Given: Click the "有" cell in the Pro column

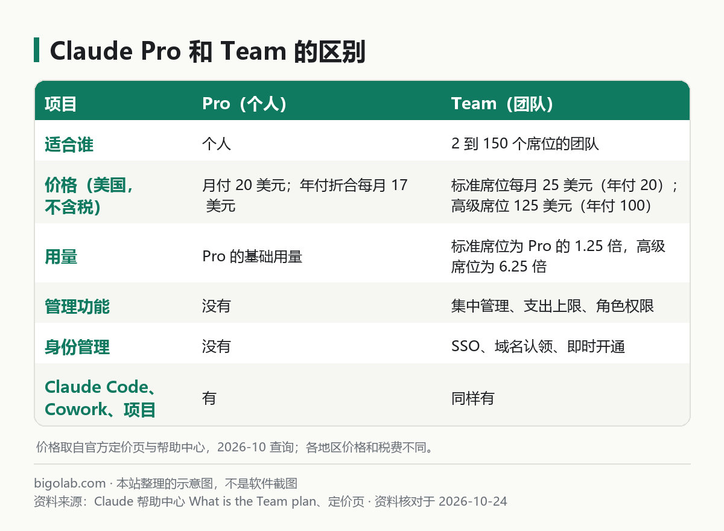Looking at the screenshot, I should coord(209,399).
